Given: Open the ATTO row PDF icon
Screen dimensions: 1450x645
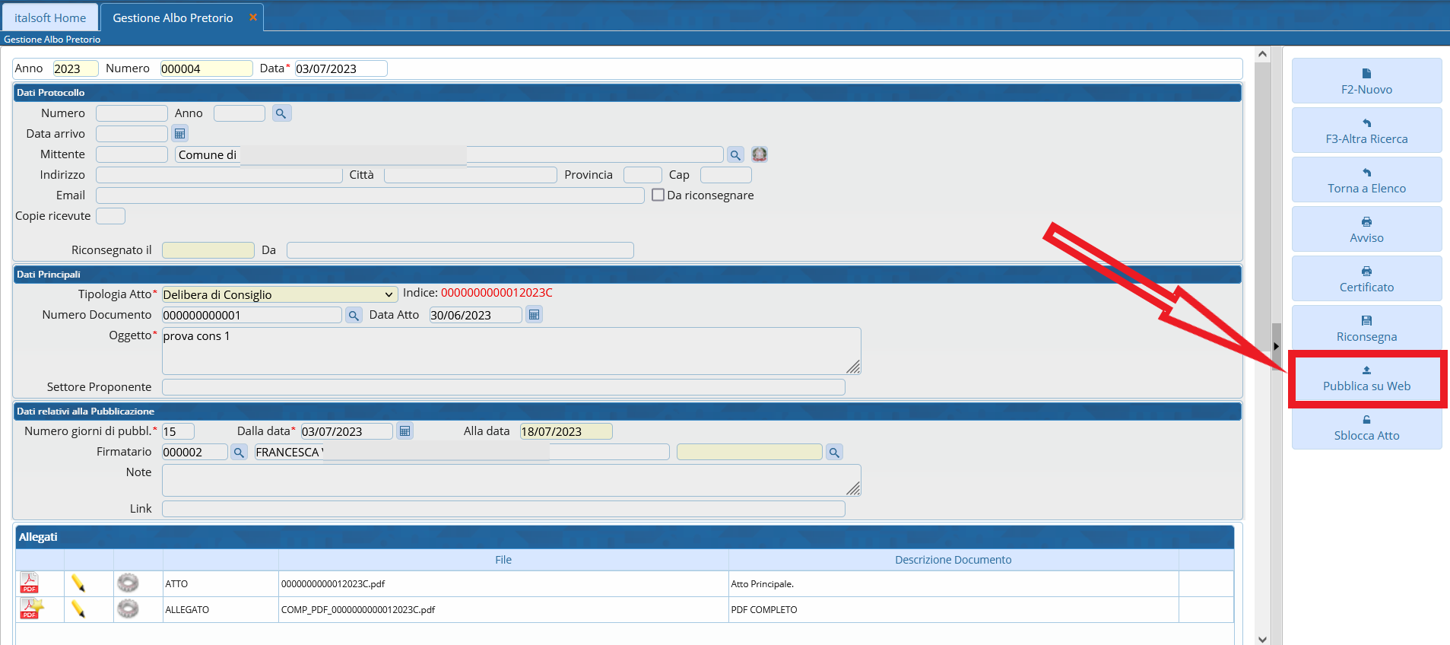Looking at the screenshot, I should pyautogui.click(x=30, y=583).
